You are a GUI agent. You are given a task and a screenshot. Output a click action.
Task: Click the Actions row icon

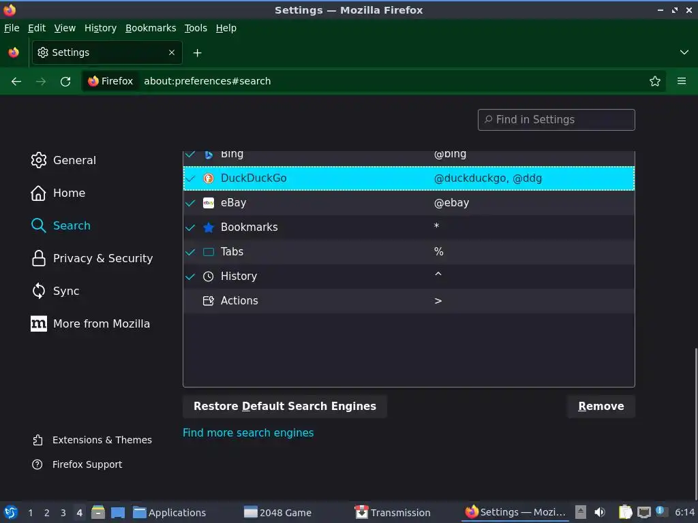[x=209, y=300]
